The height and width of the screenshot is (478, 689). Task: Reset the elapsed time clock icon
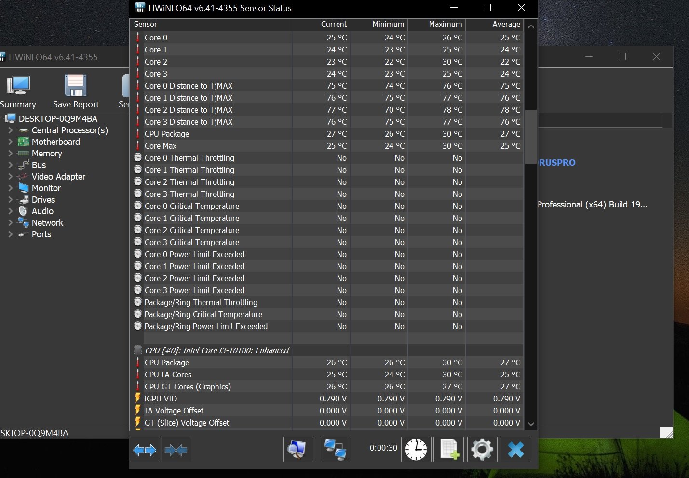[416, 450]
